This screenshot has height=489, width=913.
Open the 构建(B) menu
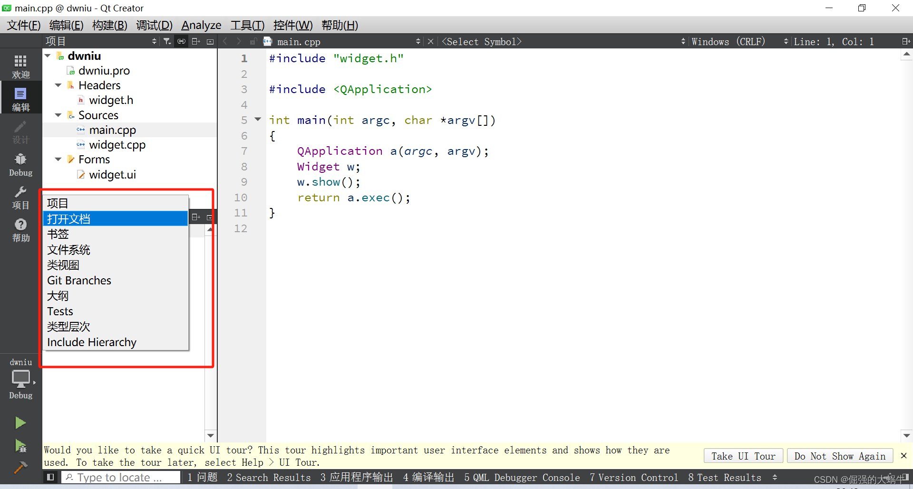pos(110,25)
